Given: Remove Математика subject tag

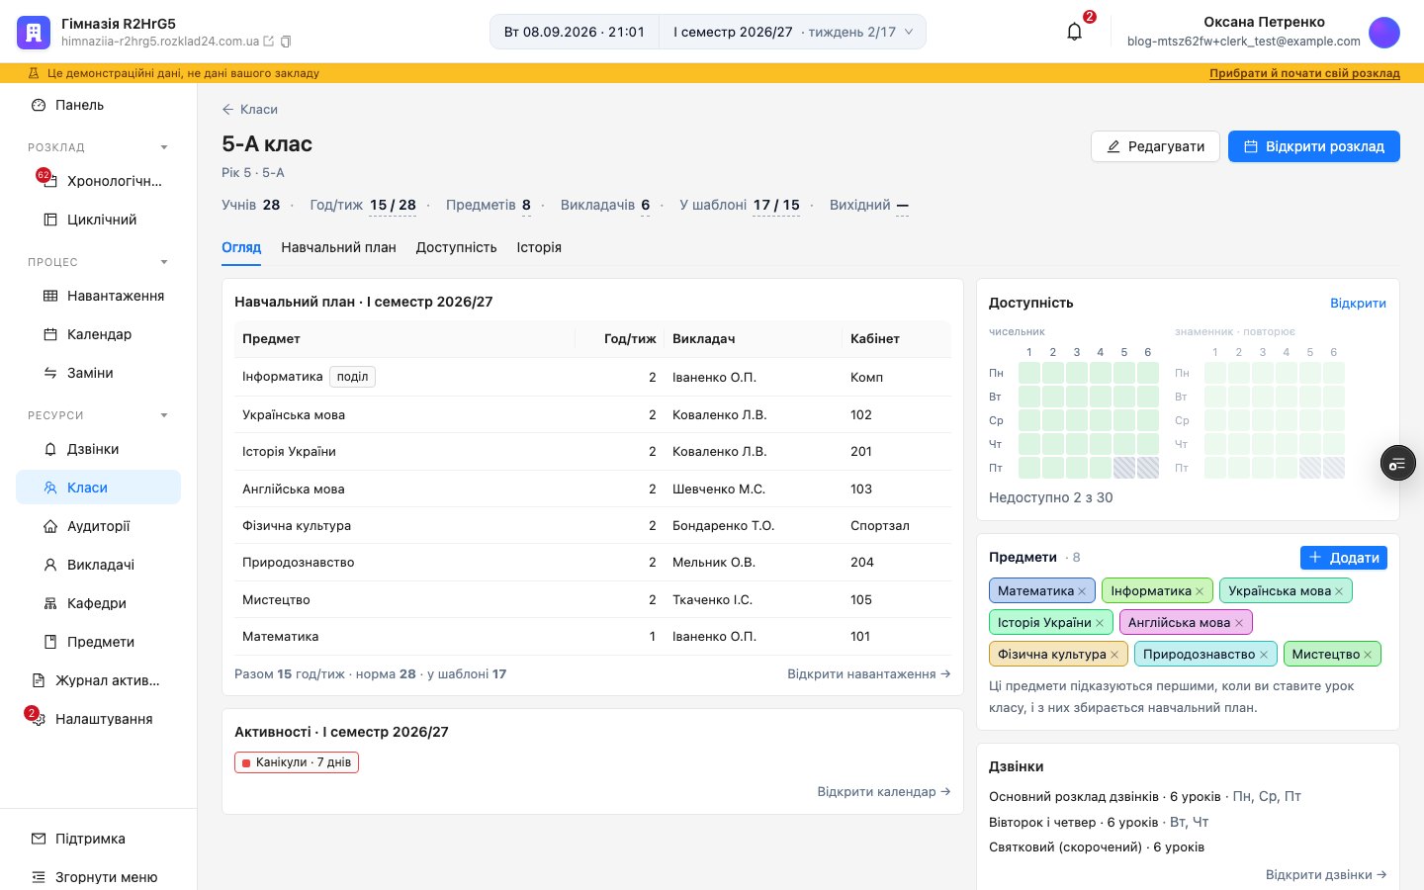Looking at the screenshot, I should (x=1082, y=591).
